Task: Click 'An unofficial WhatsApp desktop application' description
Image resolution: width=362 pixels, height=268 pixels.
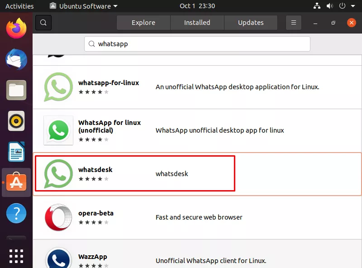Action: [237, 87]
